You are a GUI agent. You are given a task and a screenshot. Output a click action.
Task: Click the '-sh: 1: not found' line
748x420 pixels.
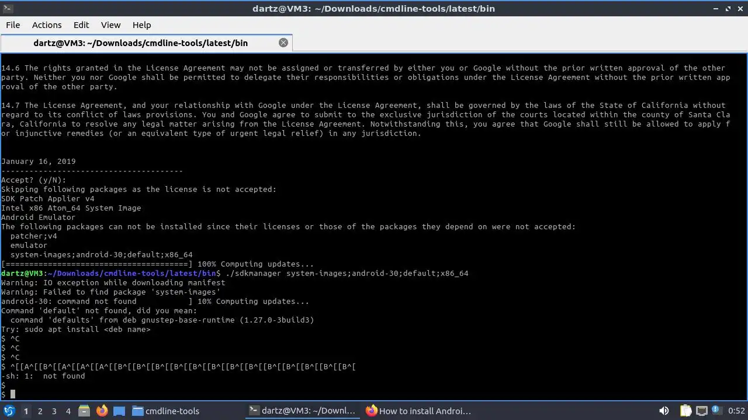43,376
